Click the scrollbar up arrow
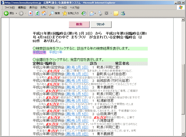The width and height of the screenshot is (186, 137). tap(183, 20)
